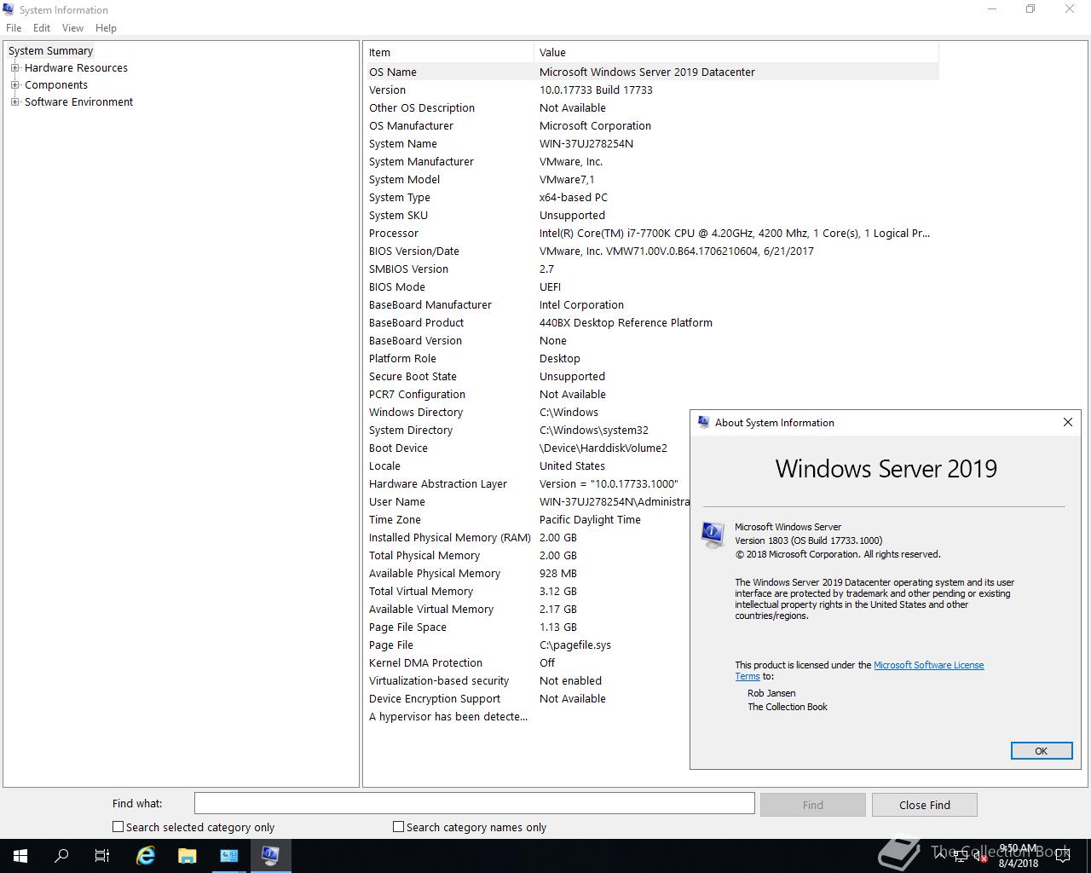Image resolution: width=1091 pixels, height=873 pixels.
Task: Select the Components label
Action: [x=56, y=85]
